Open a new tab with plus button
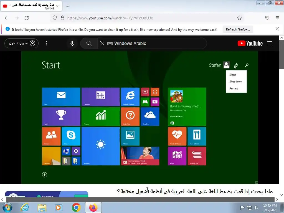Image resolution: width=284 pixels, height=213 pixels. [68, 6]
